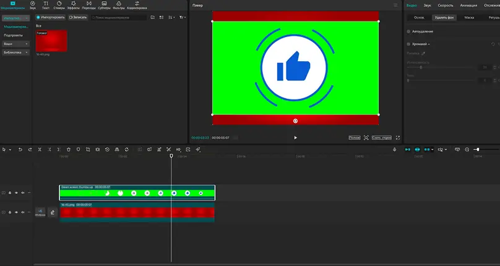Select the Маска sub-tab
500x266 pixels.
[469, 18]
